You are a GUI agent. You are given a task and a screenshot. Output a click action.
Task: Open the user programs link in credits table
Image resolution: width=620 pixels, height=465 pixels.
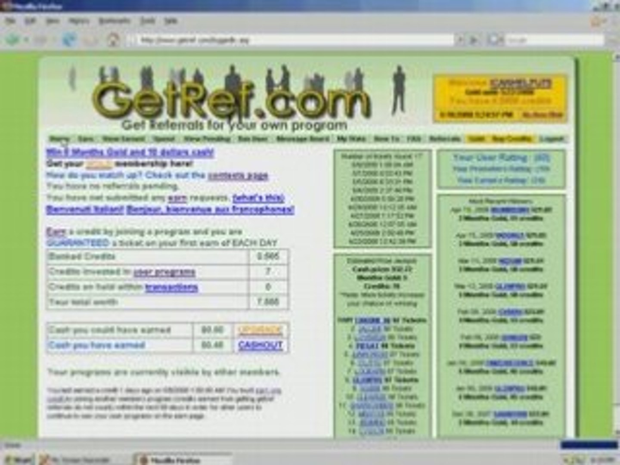click(x=164, y=272)
